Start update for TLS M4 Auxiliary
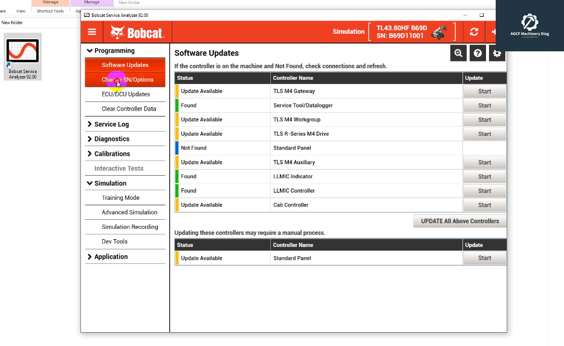 click(x=484, y=162)
